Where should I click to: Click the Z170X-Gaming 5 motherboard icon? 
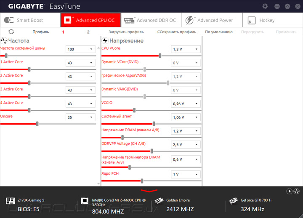10,201
